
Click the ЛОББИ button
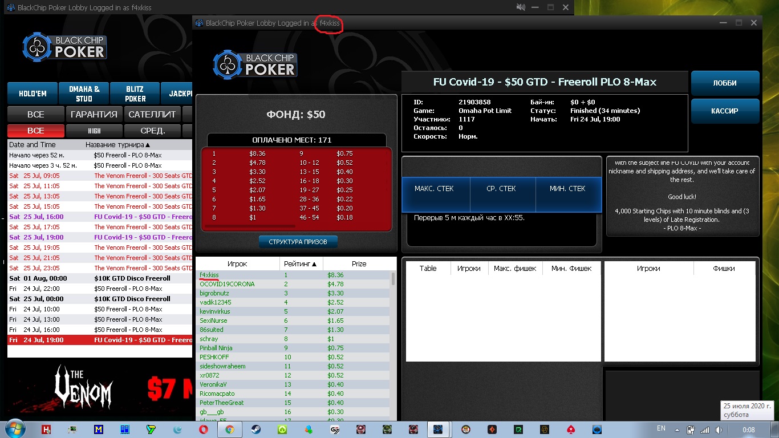[x=725, y=83]
